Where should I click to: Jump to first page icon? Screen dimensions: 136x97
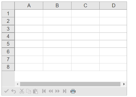44,91
